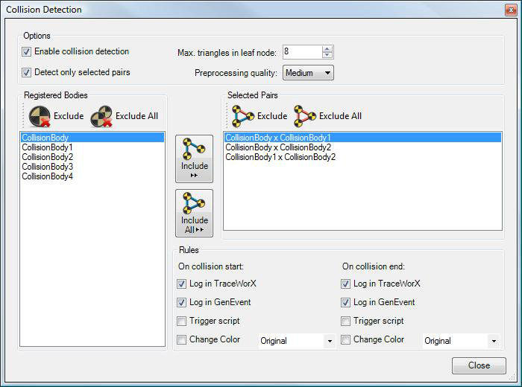Click Exclude All icon under Registered Bodies
Viewport: 522px width, 387px height.
101,116
